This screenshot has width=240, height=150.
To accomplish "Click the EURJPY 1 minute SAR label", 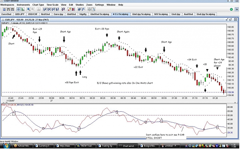I will pyautogui.click(x=25, y=23).
